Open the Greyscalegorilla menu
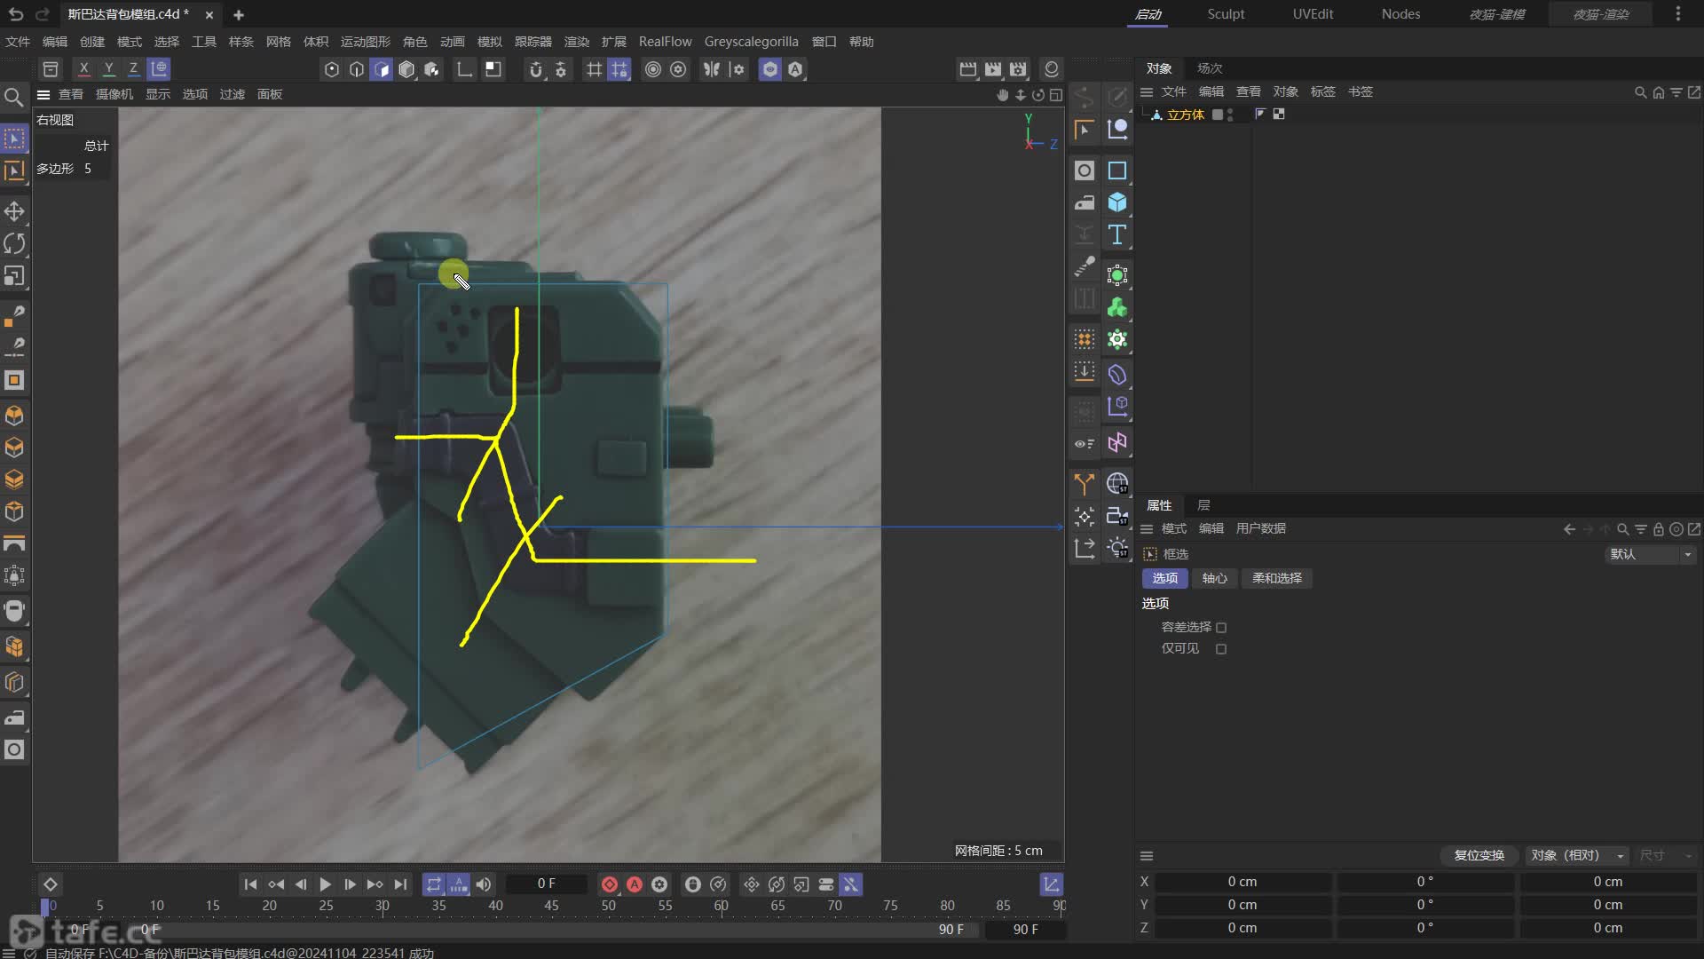The width and height of the screenshot is (1704, 959). click(751, 42)
